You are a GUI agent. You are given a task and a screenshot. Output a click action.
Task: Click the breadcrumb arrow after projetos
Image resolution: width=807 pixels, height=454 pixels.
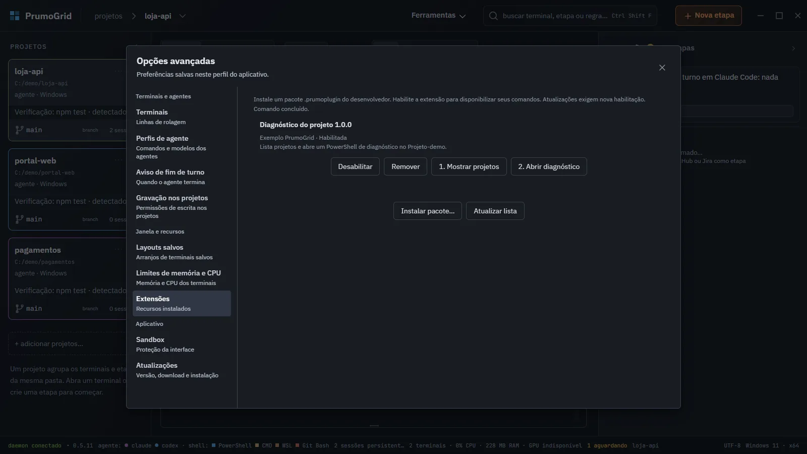134,16
